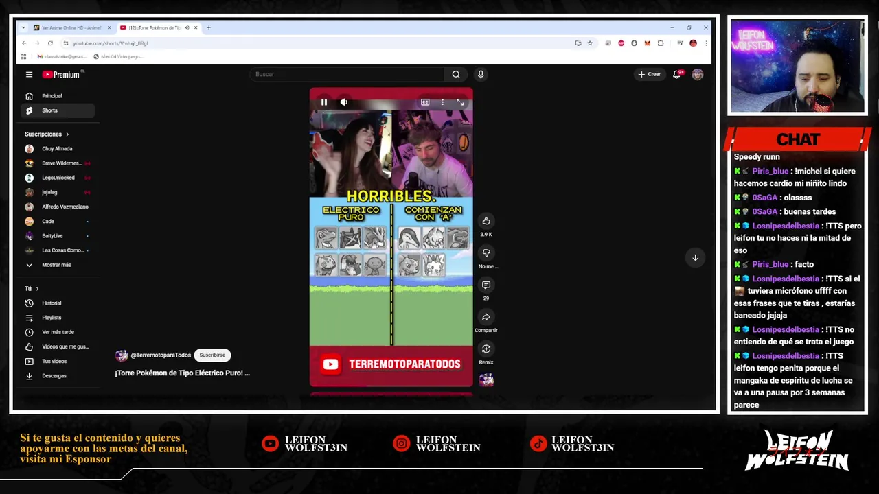Click browser back arrow

point(24,43)
